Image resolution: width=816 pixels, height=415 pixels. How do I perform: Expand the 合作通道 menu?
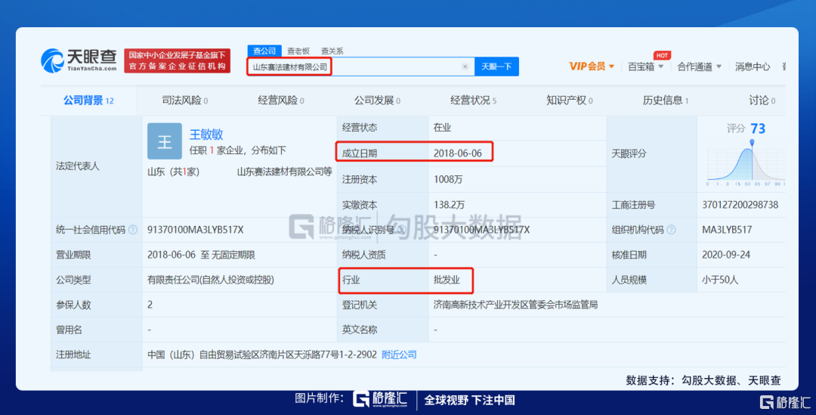point(700,67)
